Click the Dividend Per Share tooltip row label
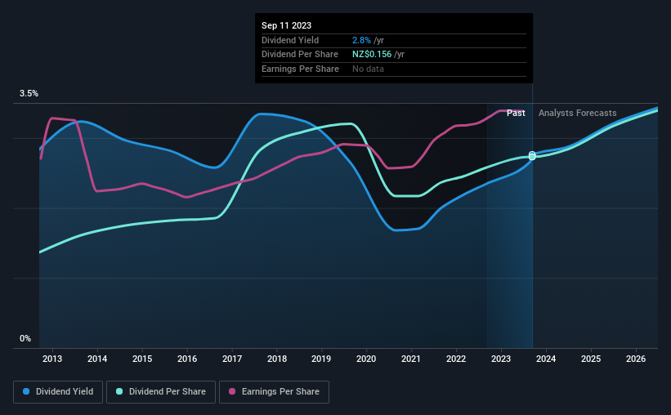The image size is (671, 415). pos(300,55)
